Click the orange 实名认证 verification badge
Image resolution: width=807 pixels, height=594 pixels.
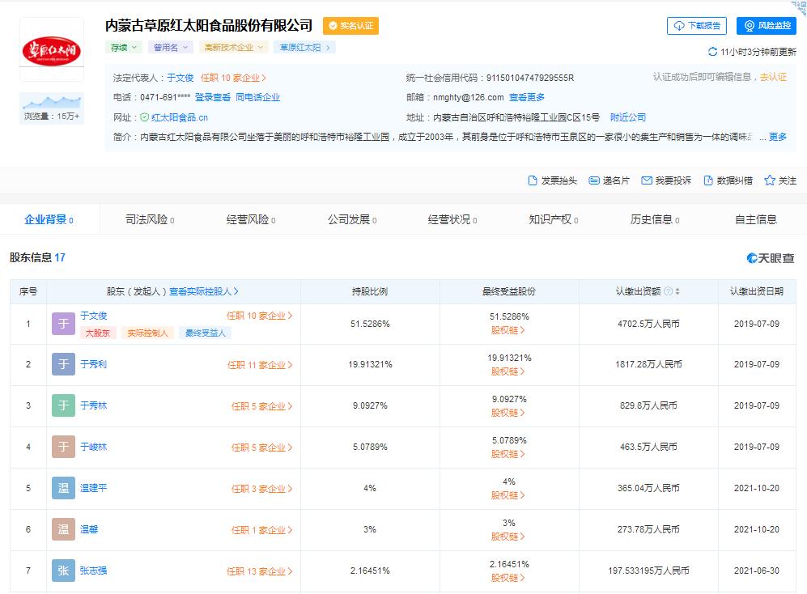[x=351, y=26]
